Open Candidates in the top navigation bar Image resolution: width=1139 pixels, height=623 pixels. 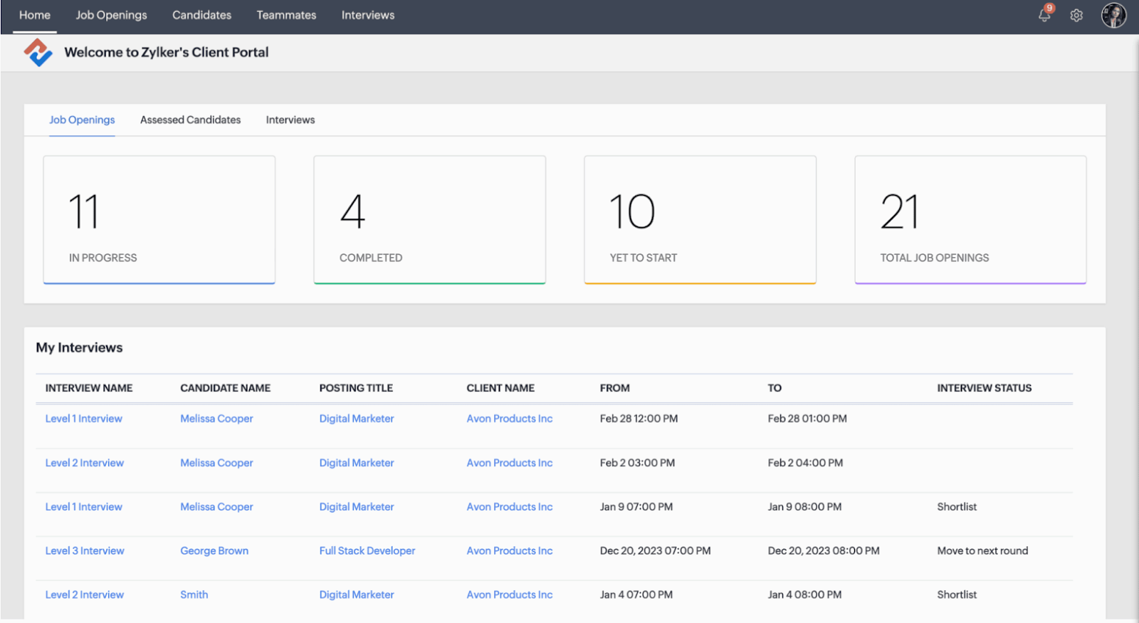pos(201,15)
